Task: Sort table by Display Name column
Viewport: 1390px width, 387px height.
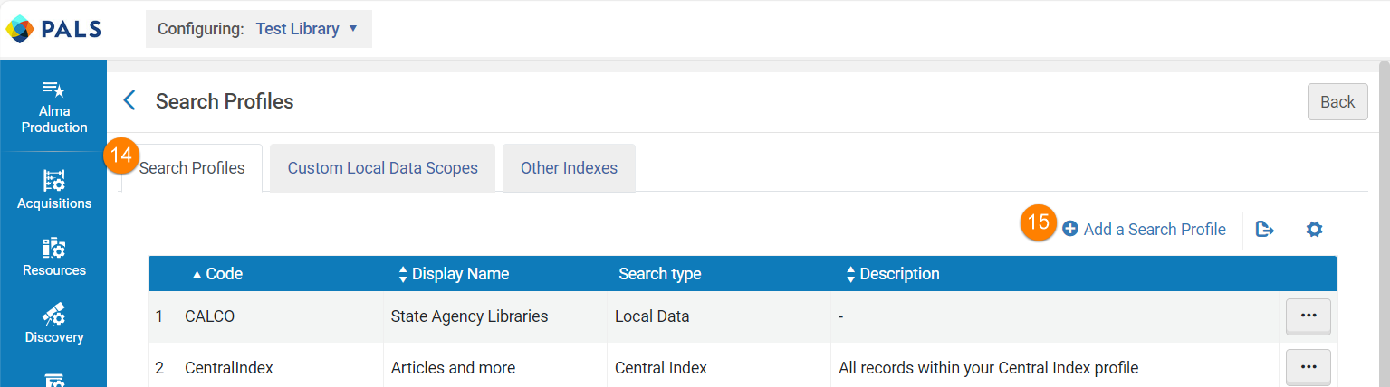Action: [x=454, y=274]
